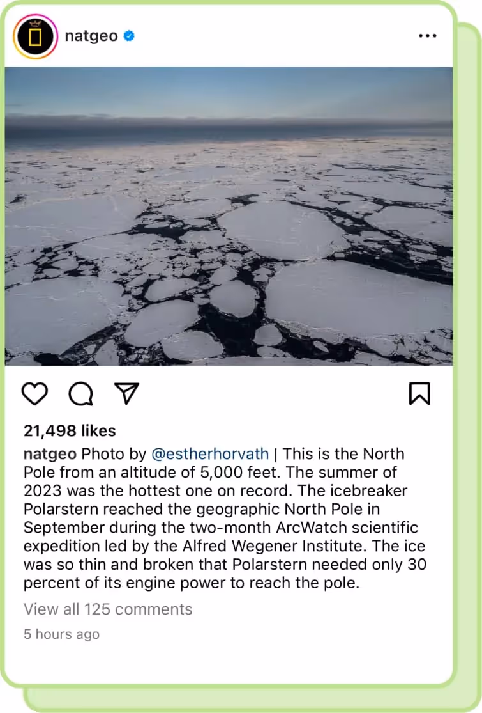Like the post with the heart icon
Viewport: 482px width, 713px height.
click(34, 394)
